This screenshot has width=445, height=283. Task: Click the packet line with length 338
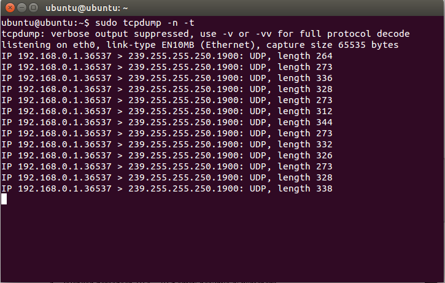pos(166,188)
